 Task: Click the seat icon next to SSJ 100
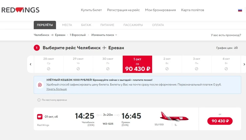tap(176, 125)
